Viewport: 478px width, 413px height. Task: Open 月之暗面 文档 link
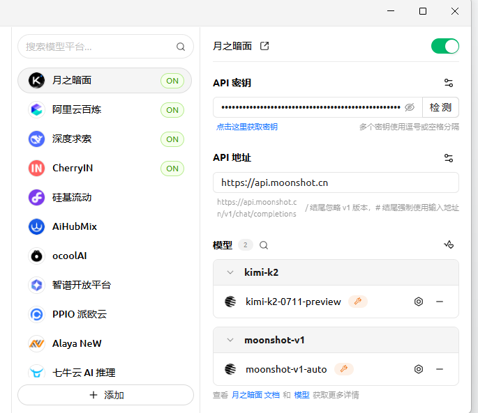[x=255, y=395]
